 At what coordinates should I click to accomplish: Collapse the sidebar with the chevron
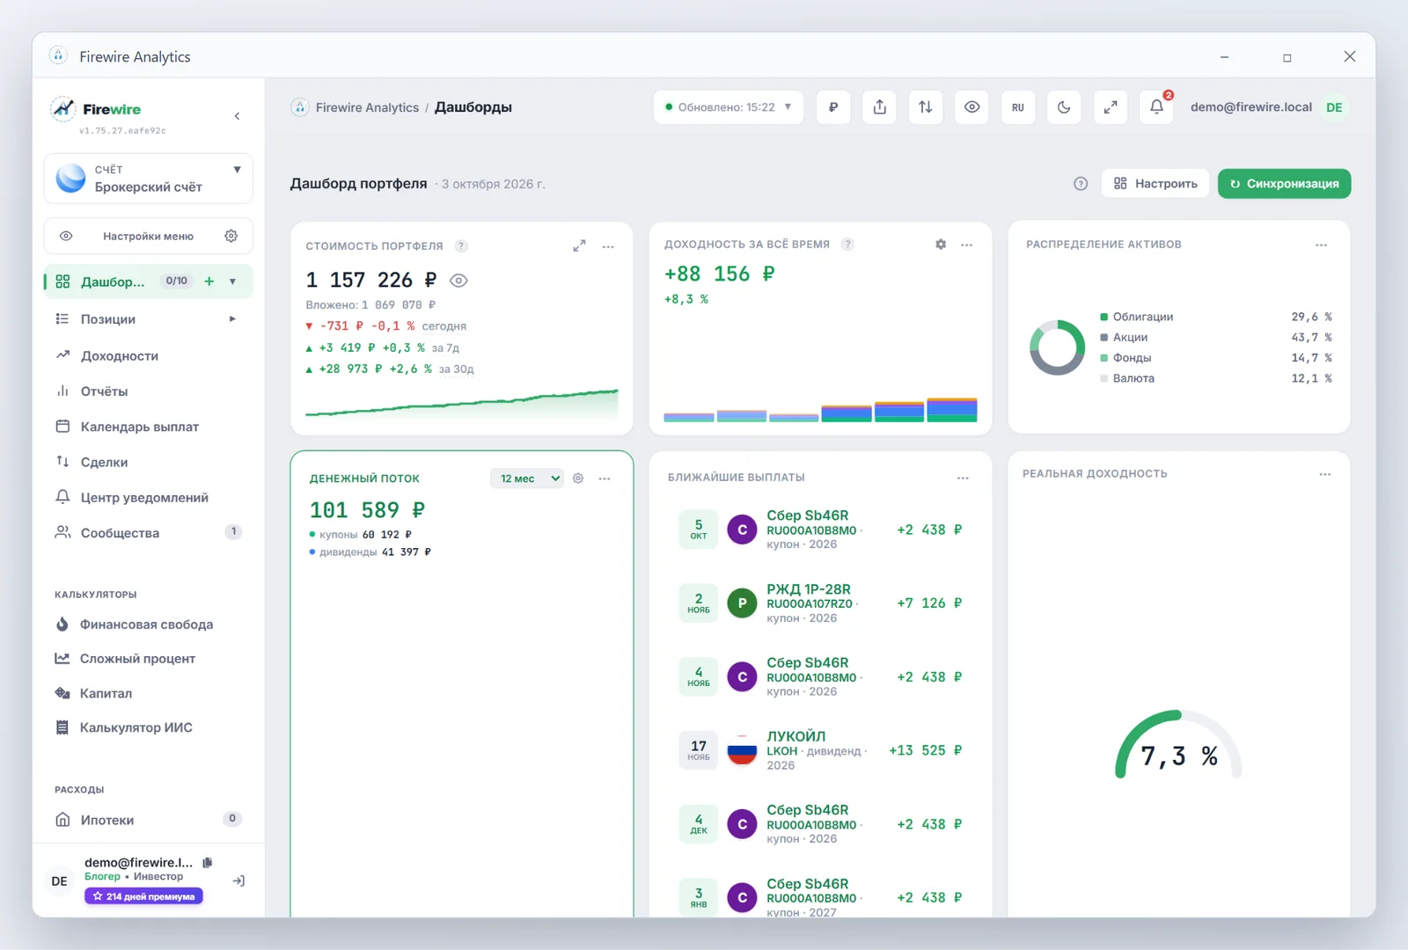(x=237, y=116)
